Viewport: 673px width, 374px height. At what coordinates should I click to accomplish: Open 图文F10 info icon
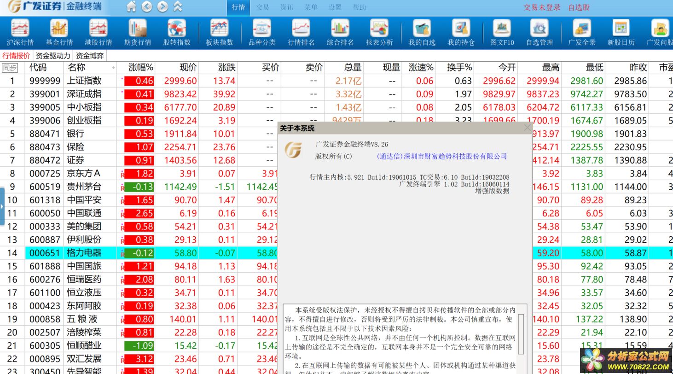502,33
